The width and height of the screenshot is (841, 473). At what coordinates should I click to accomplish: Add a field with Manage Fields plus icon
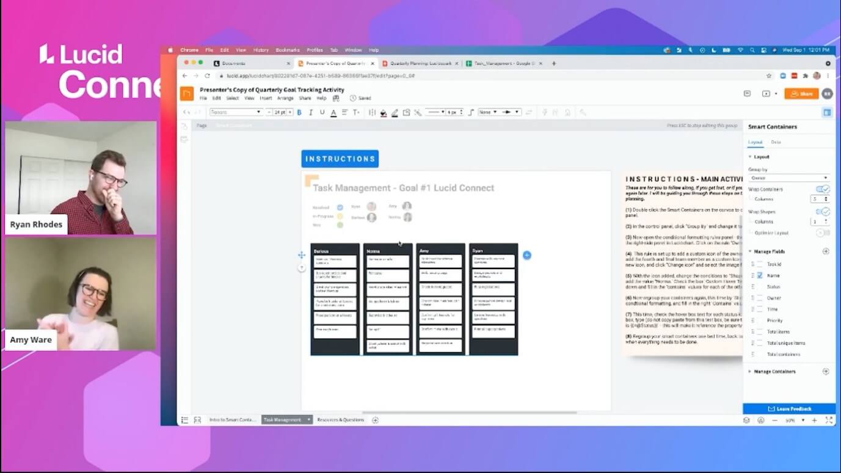coord(826,251)
